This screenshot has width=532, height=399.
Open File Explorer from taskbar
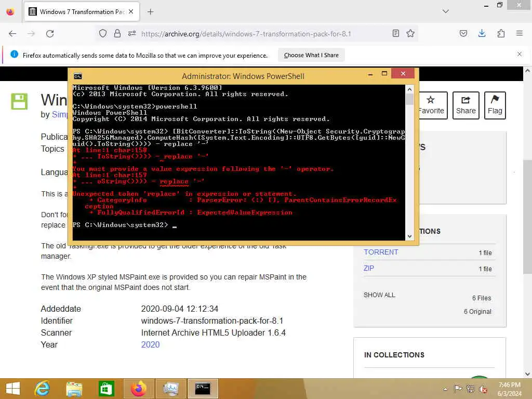click(74, 389)
